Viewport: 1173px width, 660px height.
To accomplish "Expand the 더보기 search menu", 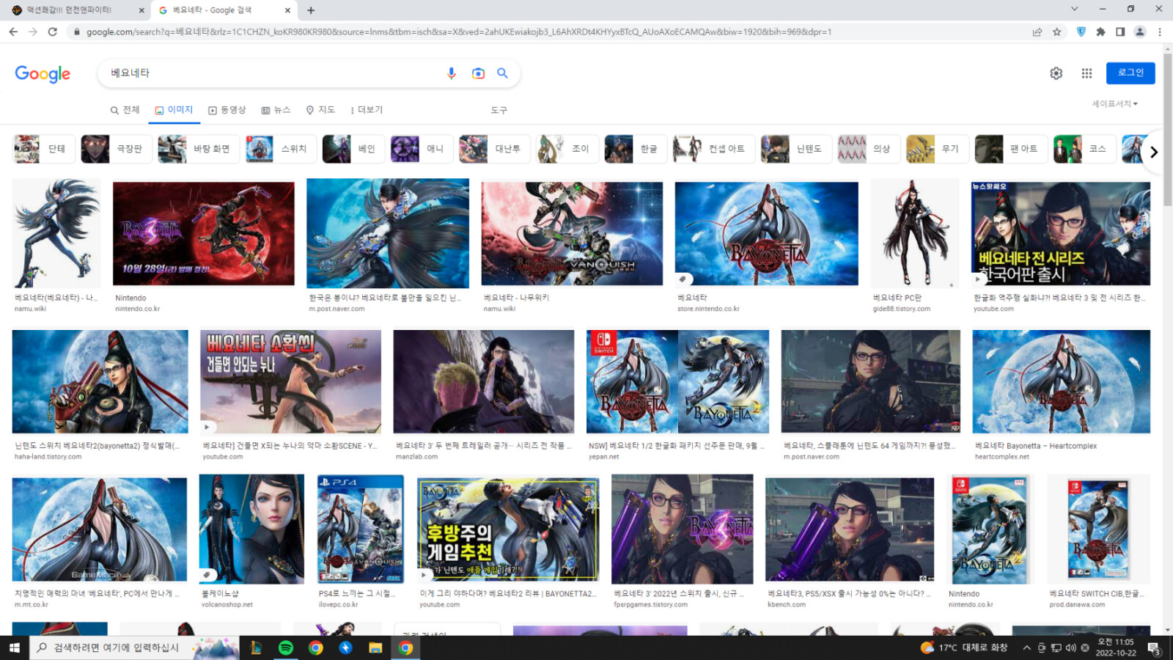I will coord(367,110).
